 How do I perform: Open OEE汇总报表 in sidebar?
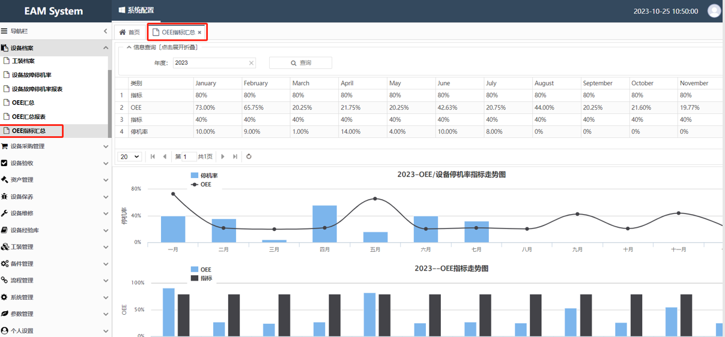pyautogui.click(x=29, y=117)
